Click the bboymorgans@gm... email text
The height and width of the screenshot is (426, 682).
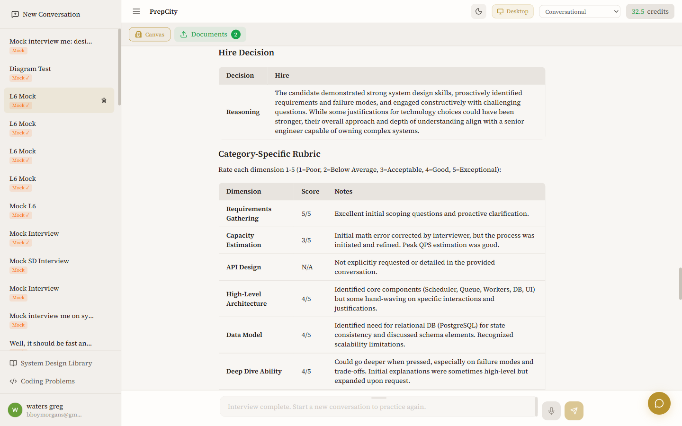[54, 415]
